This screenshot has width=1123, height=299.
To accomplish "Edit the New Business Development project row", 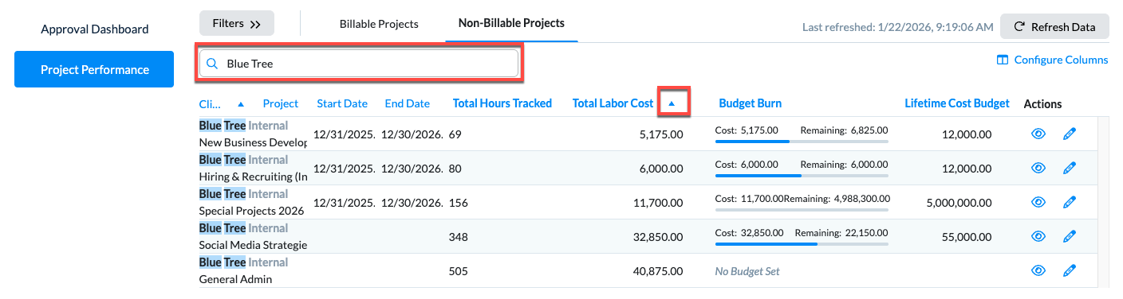I will pyautogui.click(x=1070, y=134).
